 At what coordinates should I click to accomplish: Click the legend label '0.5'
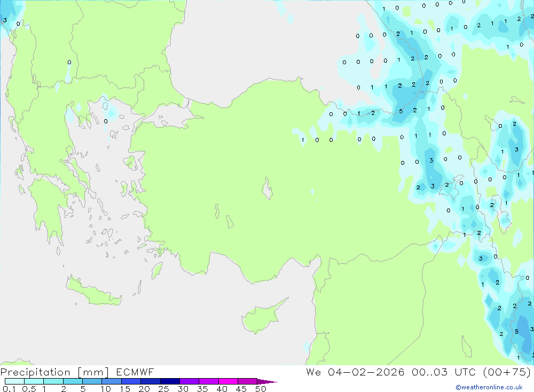[x=29, y=389]
